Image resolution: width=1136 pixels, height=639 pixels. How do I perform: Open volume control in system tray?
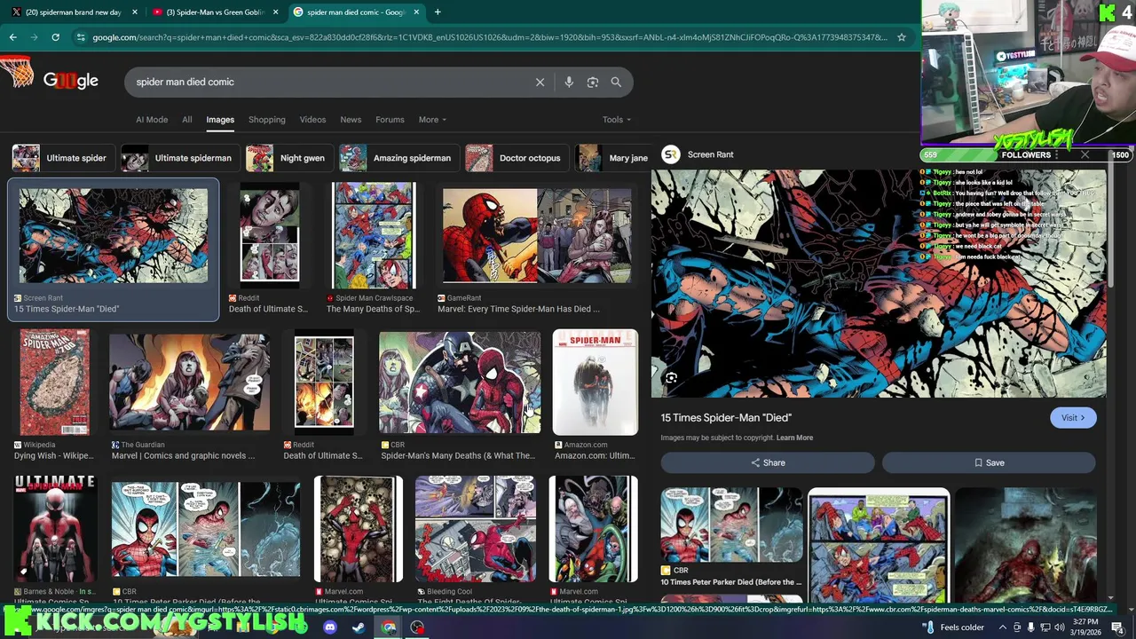coord(1059,627)
